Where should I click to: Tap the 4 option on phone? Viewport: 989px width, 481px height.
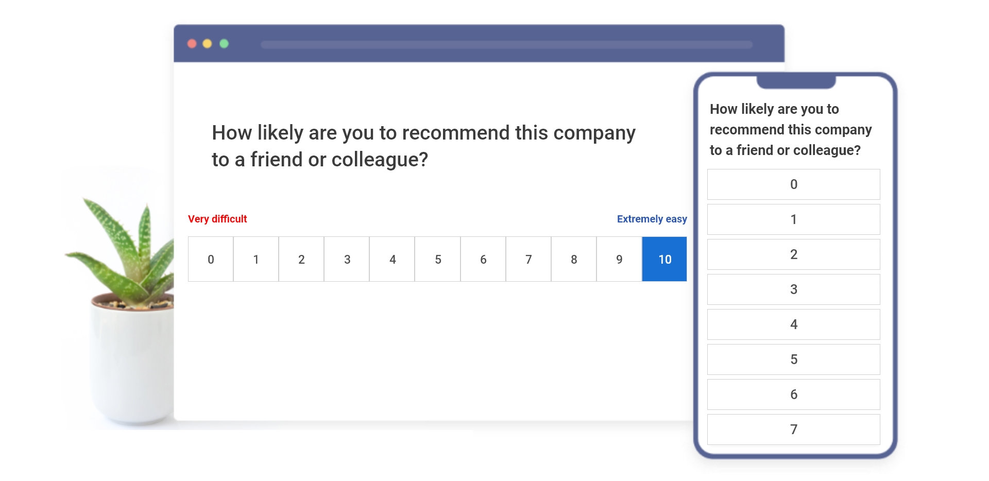[x=794, y=324]
